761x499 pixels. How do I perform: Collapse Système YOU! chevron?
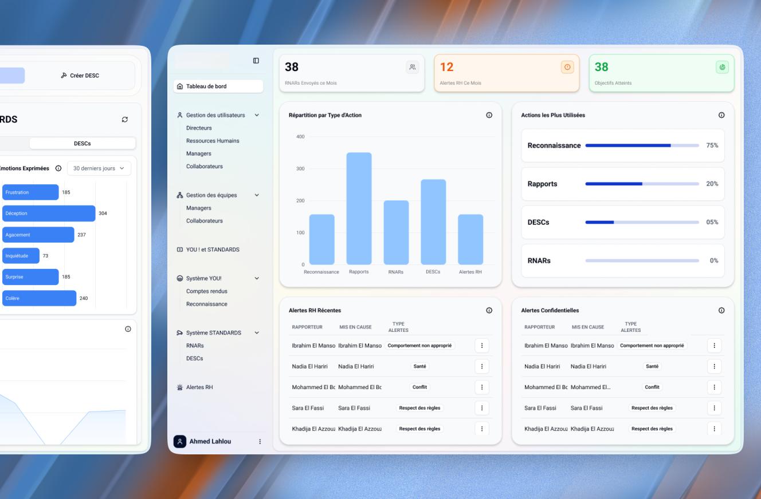click(257, 279)
